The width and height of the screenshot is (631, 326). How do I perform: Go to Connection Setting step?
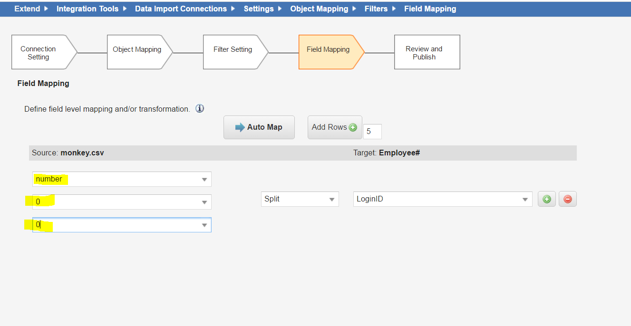tap(40, 52)
